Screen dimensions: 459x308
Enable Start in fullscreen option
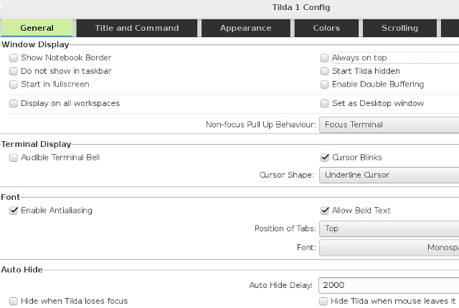[14, 84]
